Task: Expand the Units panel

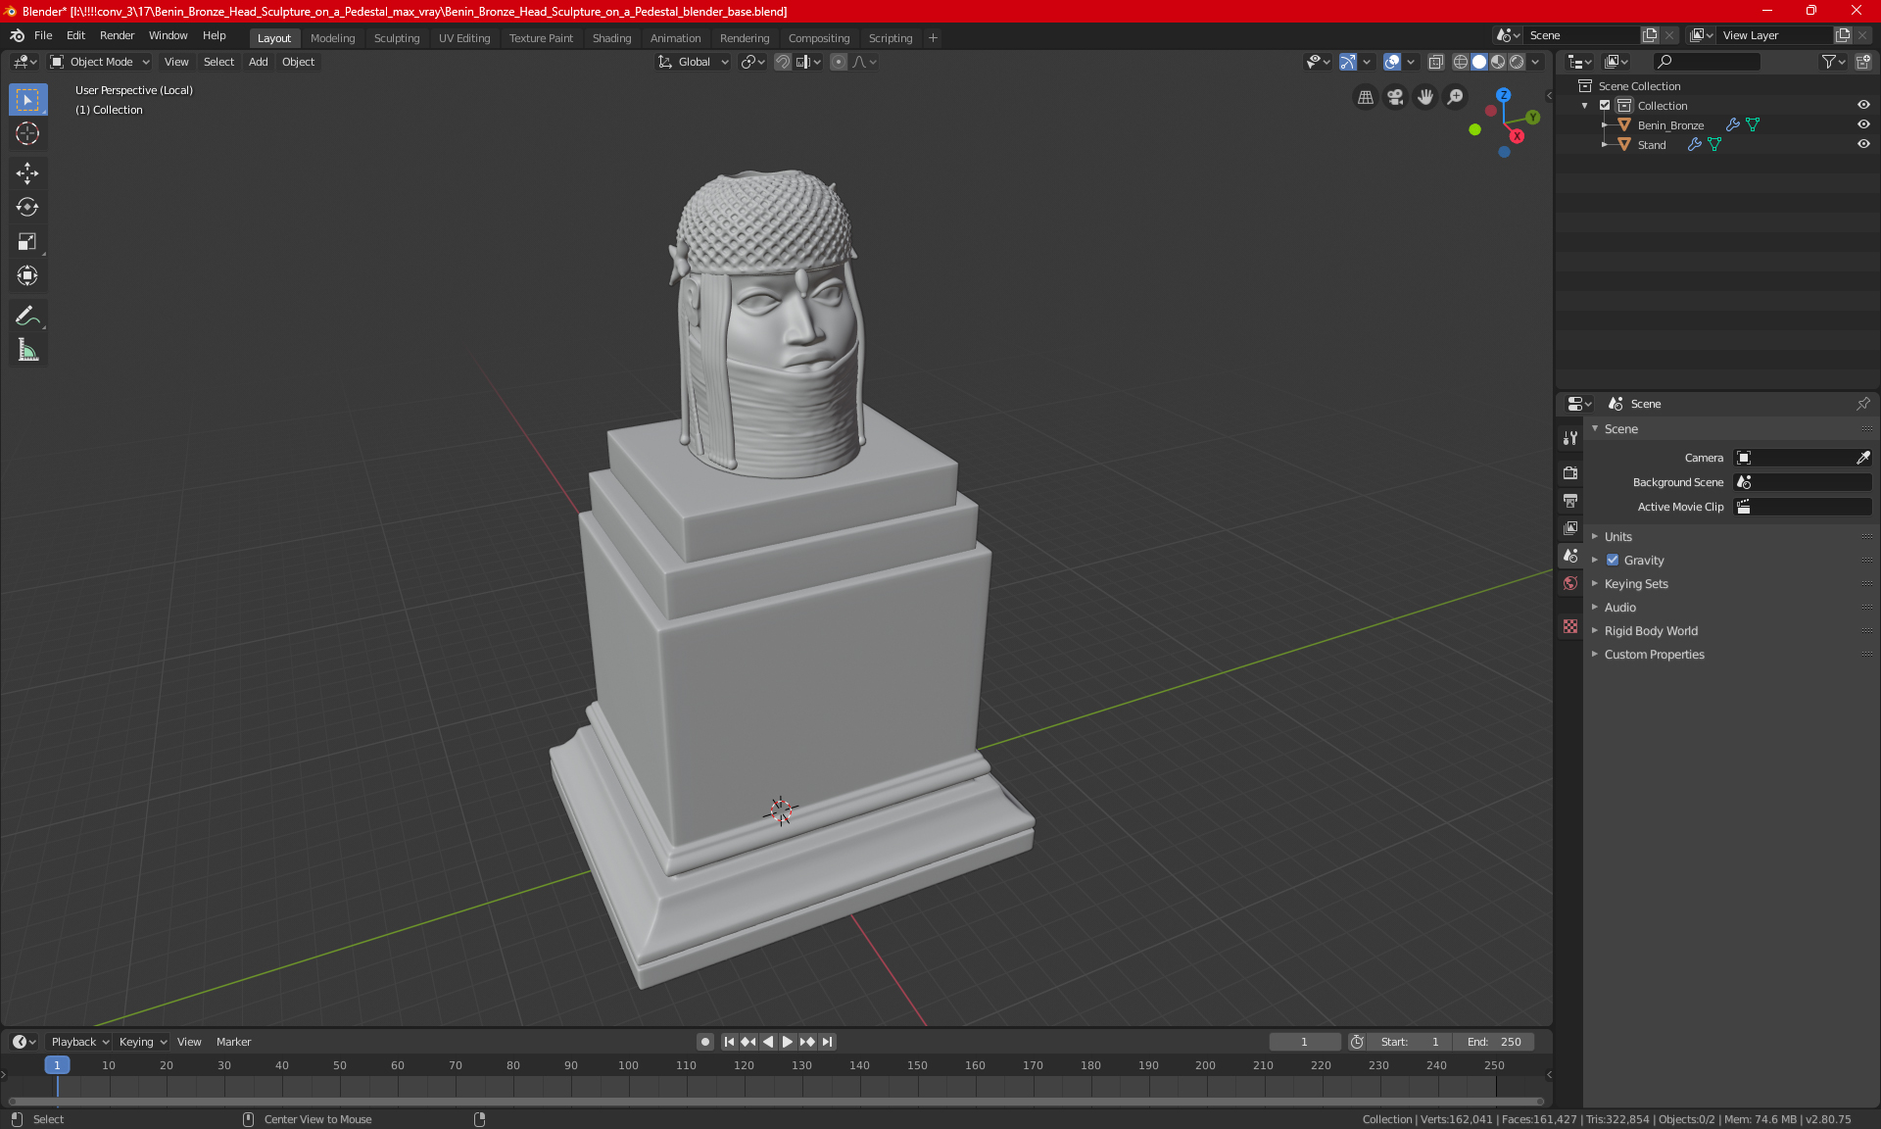Action: [1617, 537]
